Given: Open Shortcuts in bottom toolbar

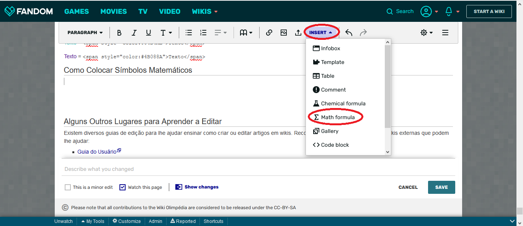Looking at the screenshot, I should pos(214,221).
